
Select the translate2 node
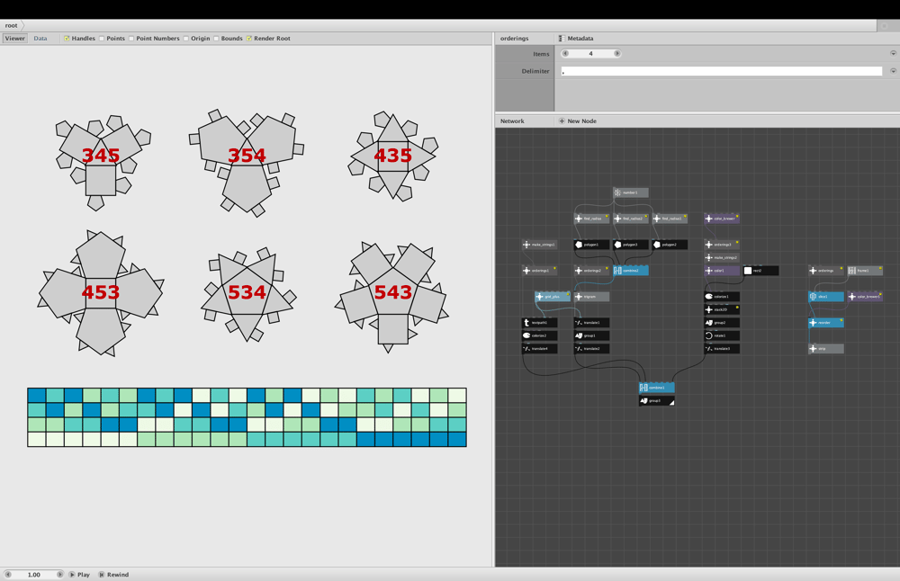(591, 348)
